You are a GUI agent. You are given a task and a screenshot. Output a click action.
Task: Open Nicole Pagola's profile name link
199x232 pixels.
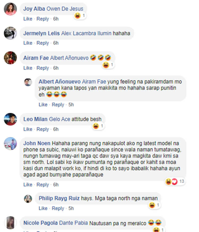click(41, 223)
